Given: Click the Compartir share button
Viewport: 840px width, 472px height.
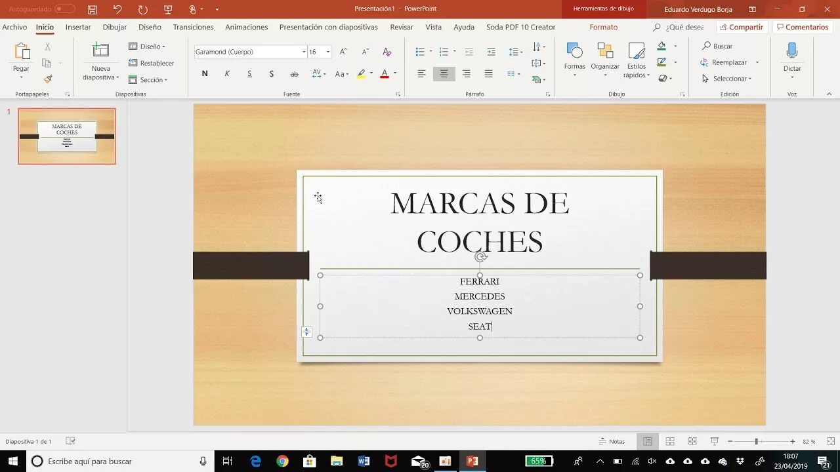Looking at the screenshot, I should pos(740,27).
